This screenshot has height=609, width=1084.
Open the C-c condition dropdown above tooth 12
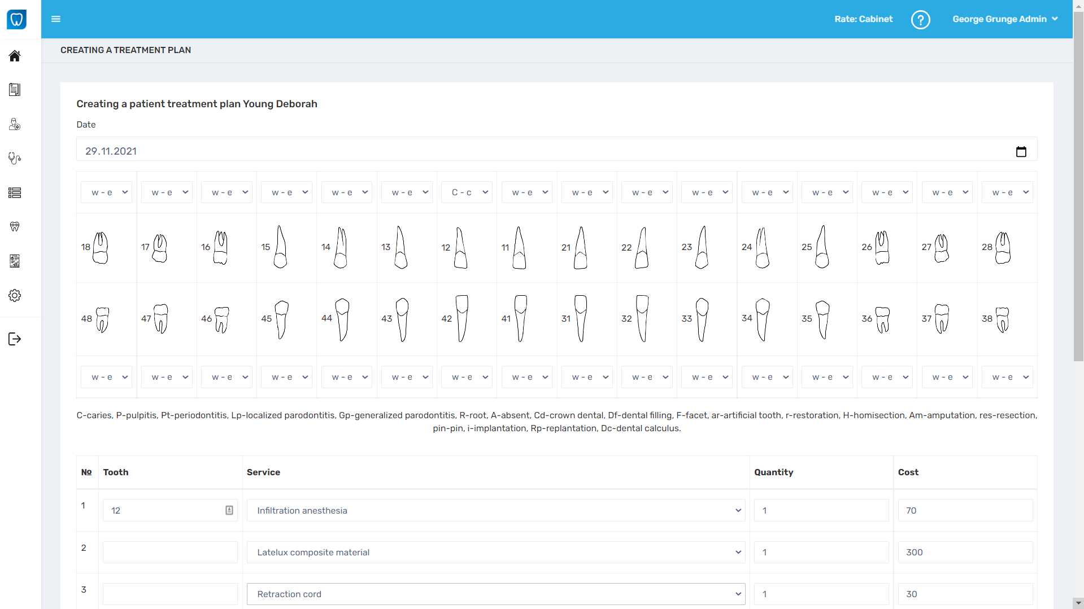pyautogui.click(x=467, y=192)
